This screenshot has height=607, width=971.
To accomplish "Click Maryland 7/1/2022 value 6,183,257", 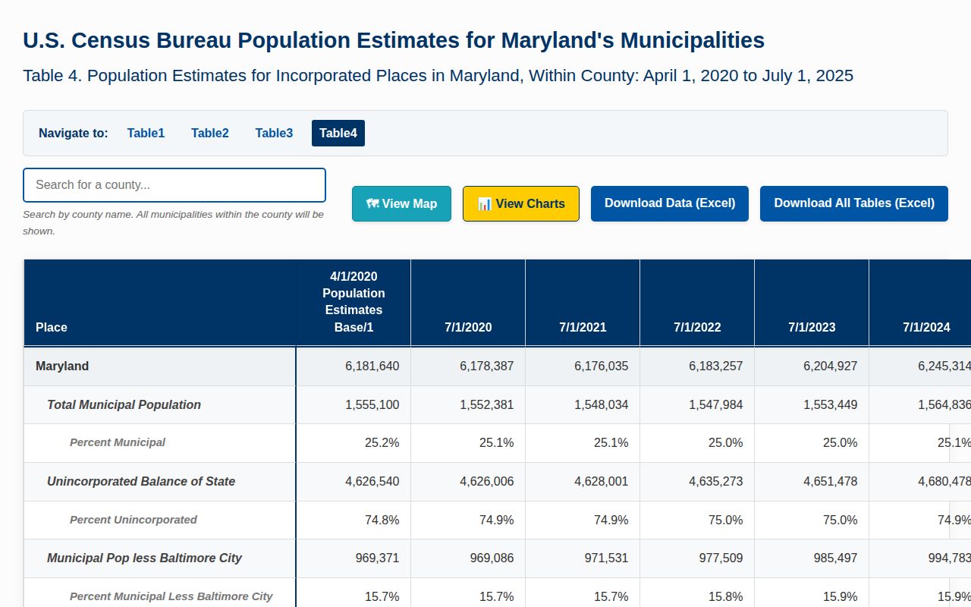I will [697, 366].
